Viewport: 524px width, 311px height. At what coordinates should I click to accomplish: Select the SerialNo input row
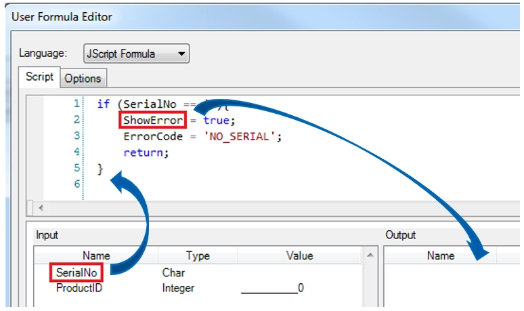79,272
